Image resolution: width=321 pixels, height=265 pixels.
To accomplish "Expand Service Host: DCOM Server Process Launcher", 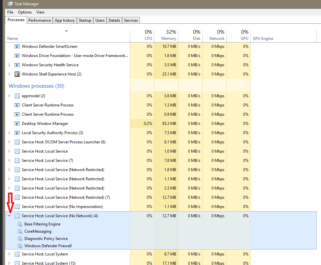I will [x=9, y=142].
